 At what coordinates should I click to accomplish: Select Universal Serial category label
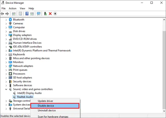[x=22, y=108]
